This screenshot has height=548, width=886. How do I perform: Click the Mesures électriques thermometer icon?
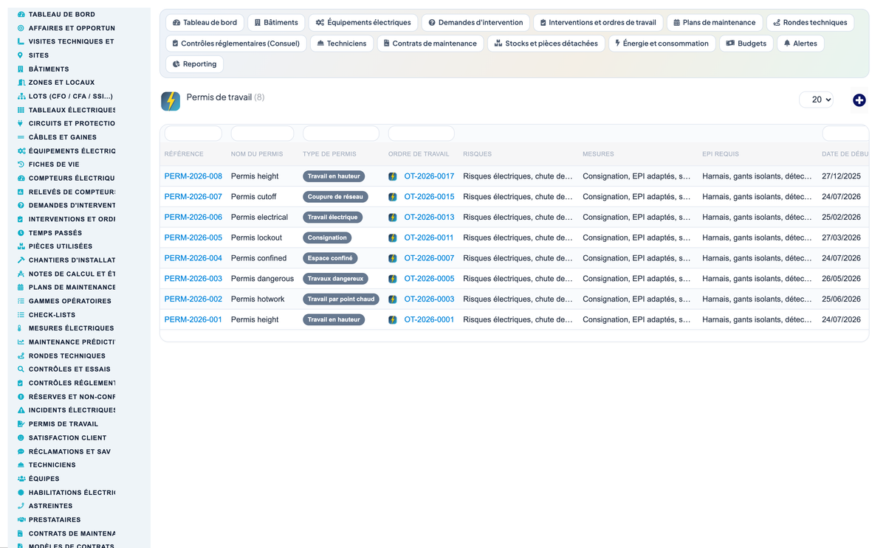21,328
